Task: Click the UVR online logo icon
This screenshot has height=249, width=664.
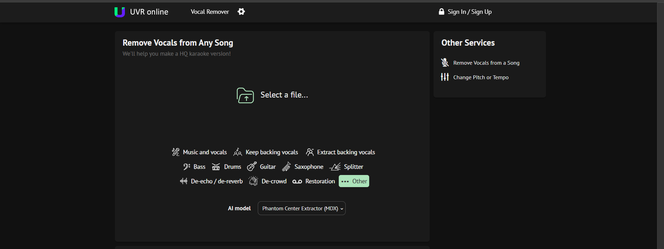Action: (x=119, y=12)
